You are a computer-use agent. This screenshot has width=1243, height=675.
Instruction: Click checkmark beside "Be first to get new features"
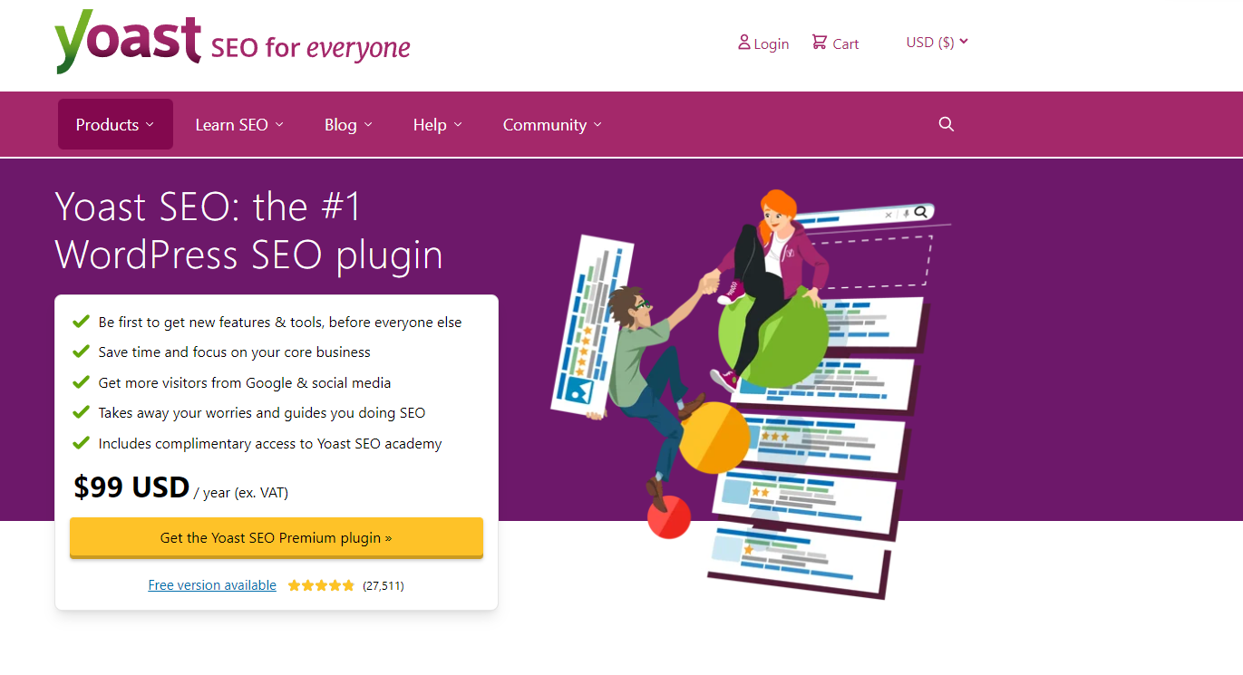(x=82, y=322)
